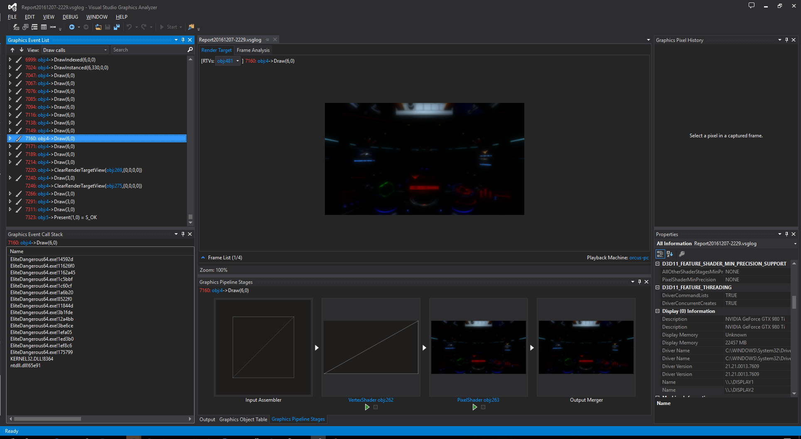801x439 pixels.
Task: Open the VIEW menu
Action: [49, 17]
